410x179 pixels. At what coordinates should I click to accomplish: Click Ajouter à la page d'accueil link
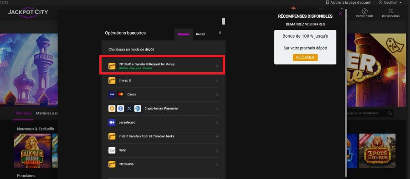[x=345, y=2]
